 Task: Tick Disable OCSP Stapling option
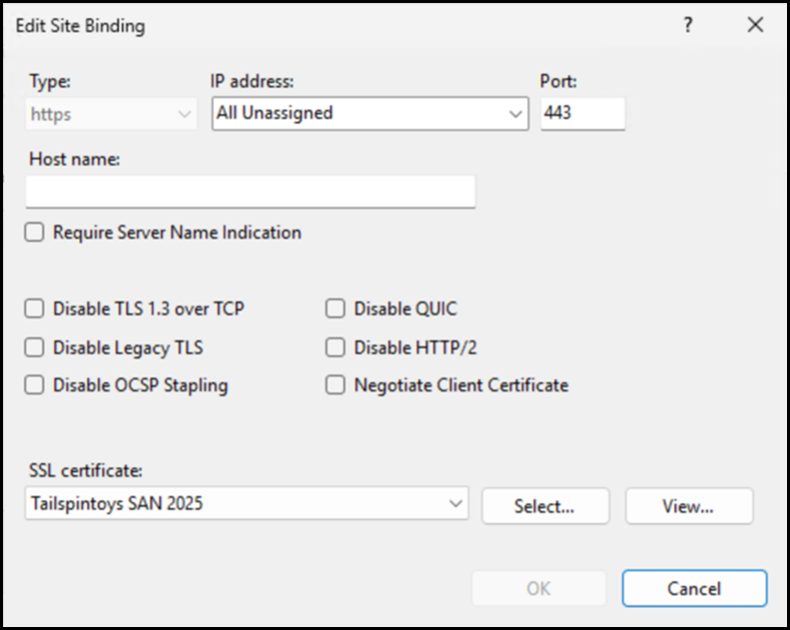pyautogui.click(x=36, y=385)
